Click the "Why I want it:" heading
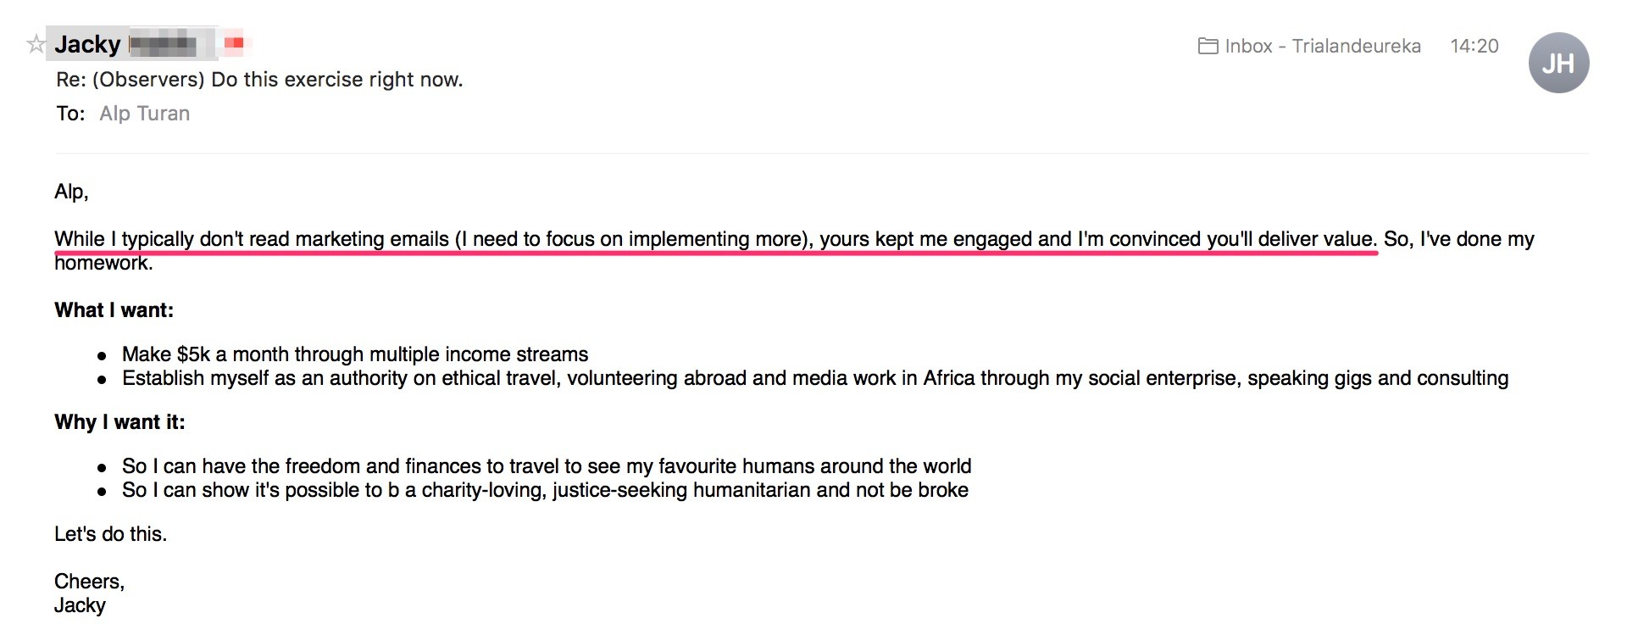The image size is (1627, 624). (x=119, y=422)
